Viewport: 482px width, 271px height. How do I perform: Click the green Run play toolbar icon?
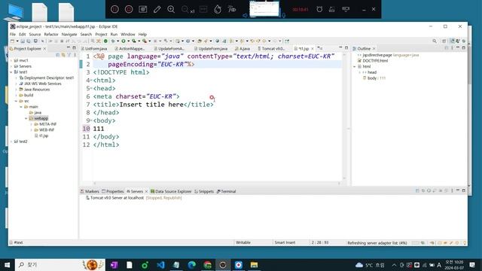coord(124,41)
